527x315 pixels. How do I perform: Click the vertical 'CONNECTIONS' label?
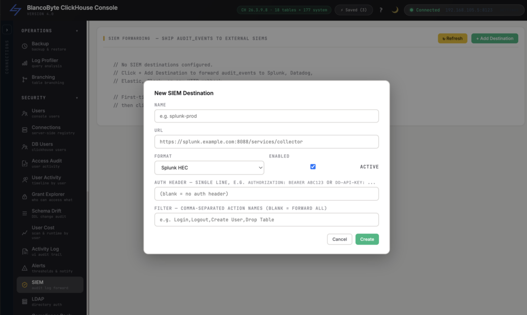(x=7, y=57)
